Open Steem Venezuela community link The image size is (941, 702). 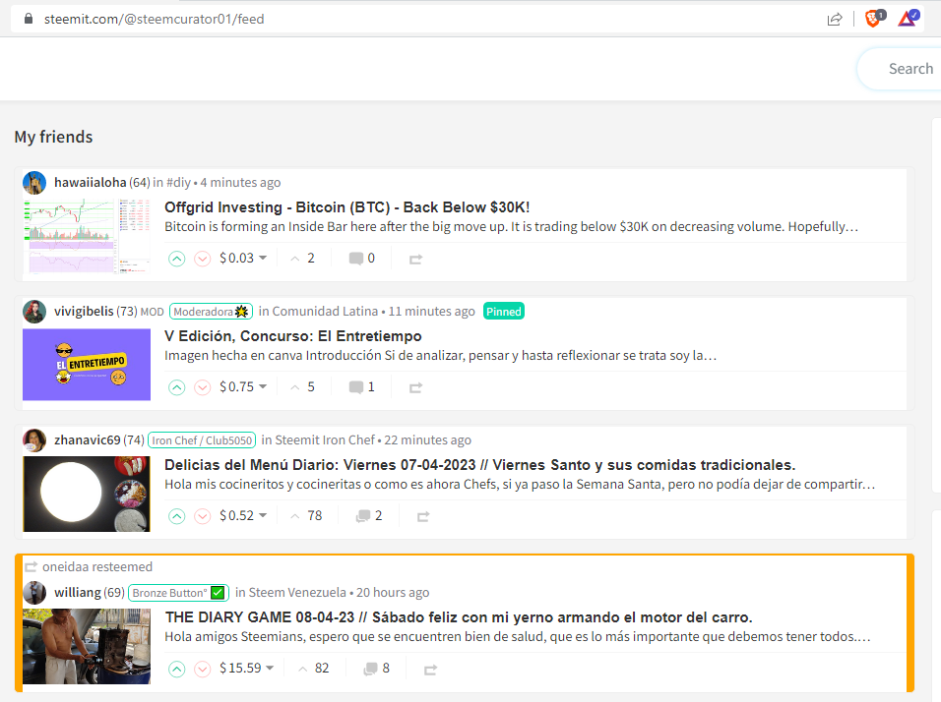pos(297,592)
